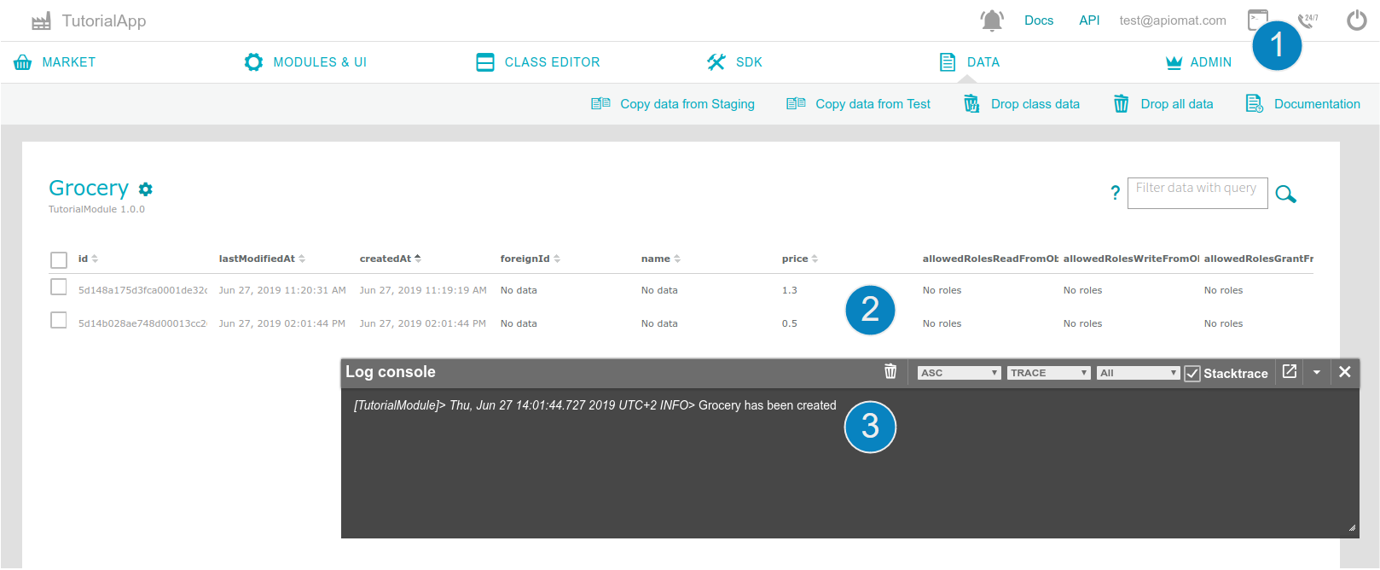Open the Docs link
Viewport: 1380px width, 570px height.
pos(1039,20)
